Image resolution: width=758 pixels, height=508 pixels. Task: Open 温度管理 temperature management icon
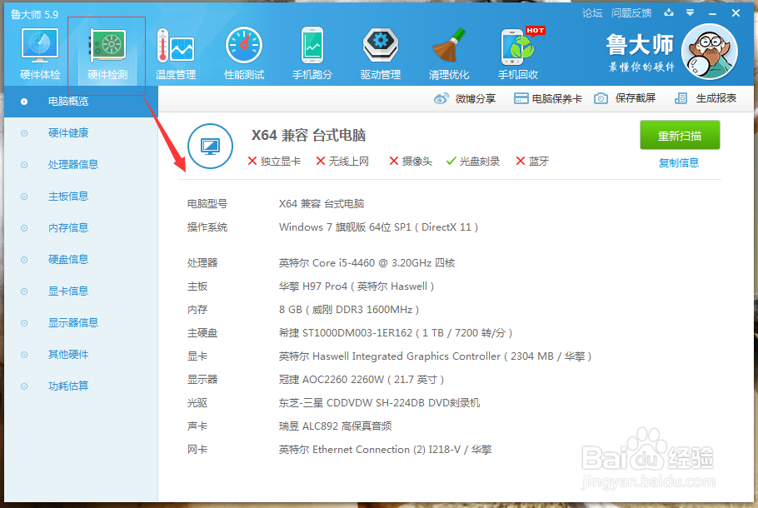176,46
